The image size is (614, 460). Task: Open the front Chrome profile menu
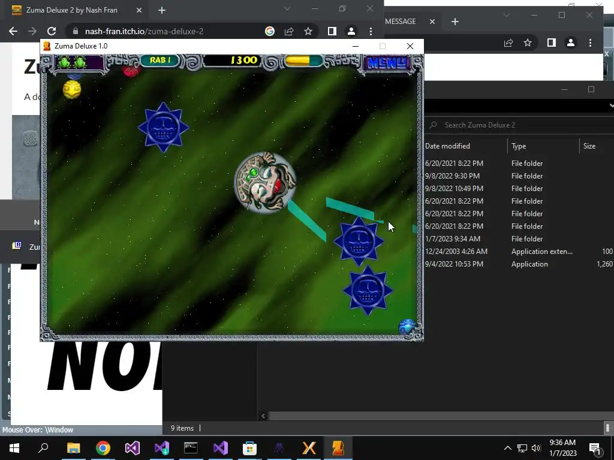pyautogui.click(x=351, y=31)
